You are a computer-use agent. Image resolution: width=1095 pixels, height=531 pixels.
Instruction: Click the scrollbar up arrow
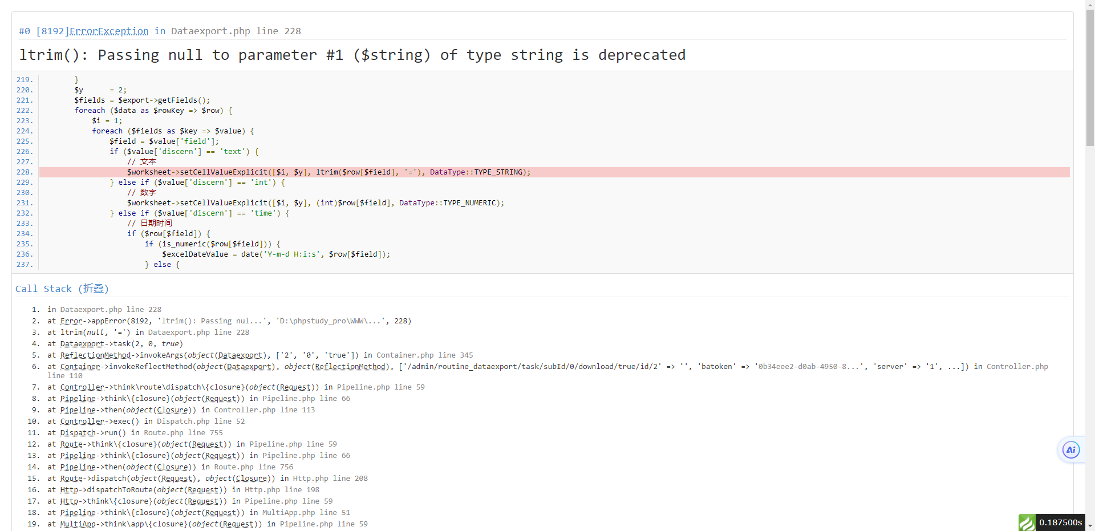pos(1090,4)
